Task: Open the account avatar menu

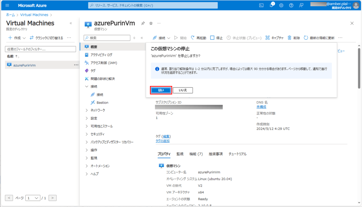Action: tap(356, 5)
